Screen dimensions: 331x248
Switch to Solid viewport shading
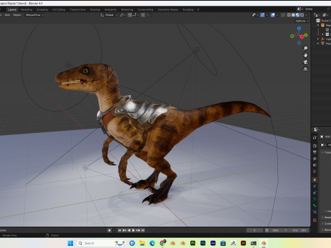(293, 15)
